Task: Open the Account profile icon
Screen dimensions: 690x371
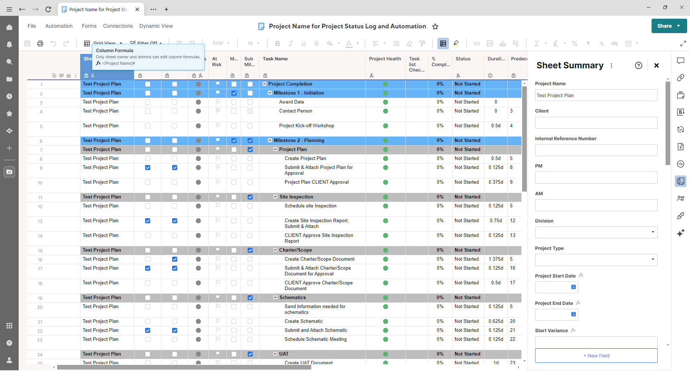Action: click(9, 360)
